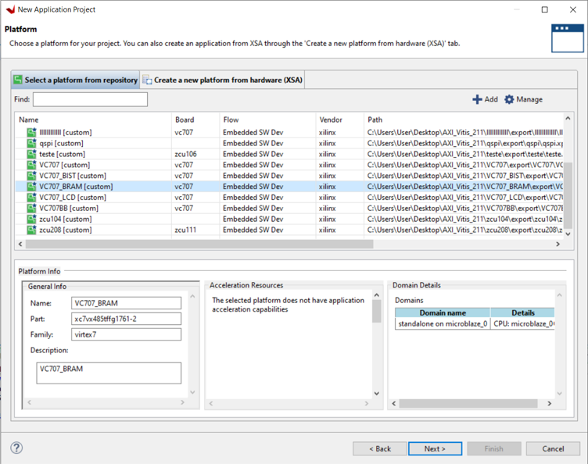
Task: Click the qspi export path cell
Action: (465, 143)
